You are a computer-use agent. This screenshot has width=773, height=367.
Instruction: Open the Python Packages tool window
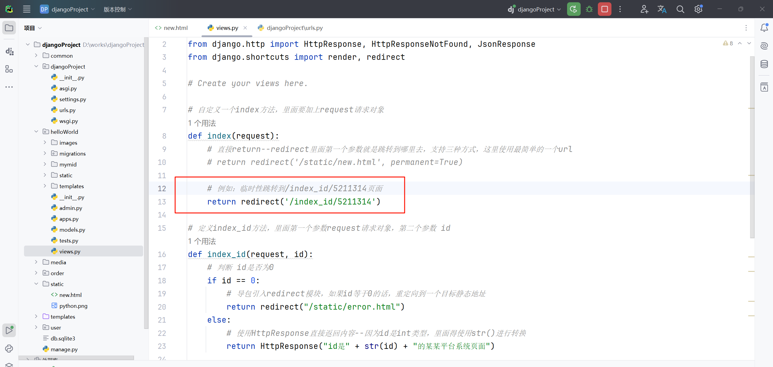pos(9,349)
